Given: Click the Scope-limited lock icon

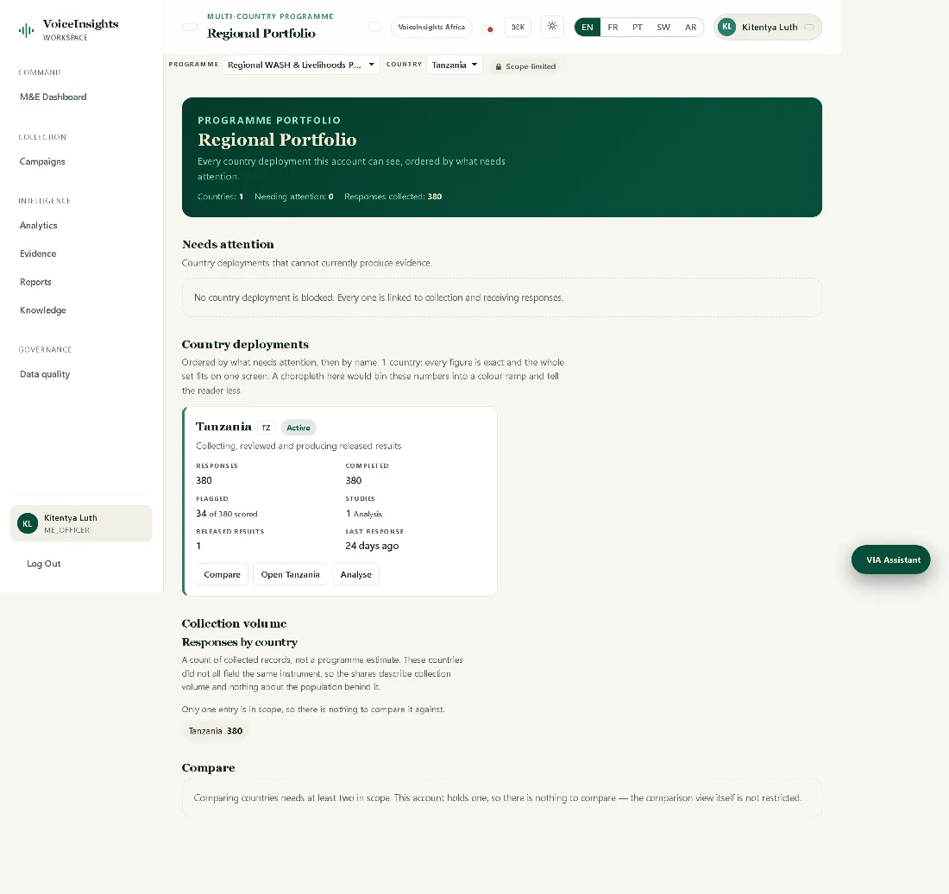Looking at the screenshot, I should [x=499, y=66].
